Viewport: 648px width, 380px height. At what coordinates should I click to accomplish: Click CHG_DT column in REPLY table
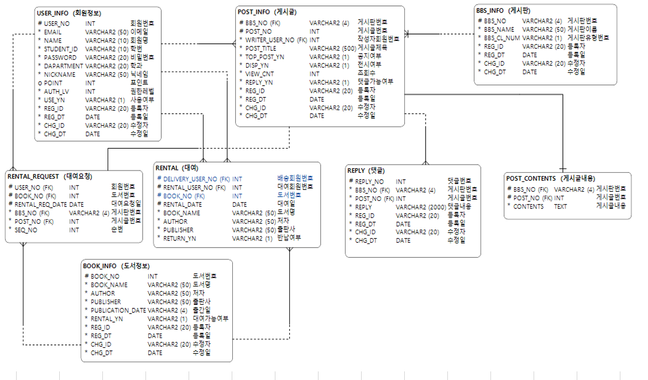[366, 241]
